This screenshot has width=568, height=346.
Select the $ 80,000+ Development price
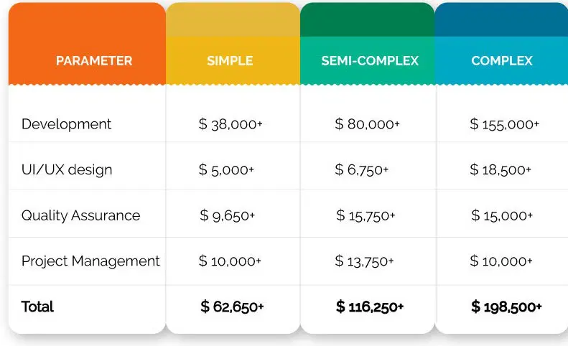367,124
